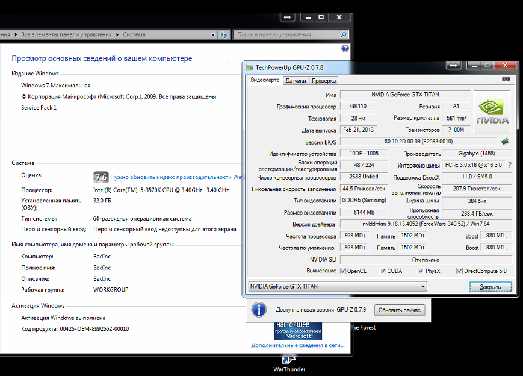Screen dimensions: 523x376
Task: Click the "48 / 224" ROPs/TMUs value
Action: tap(364, 165)
